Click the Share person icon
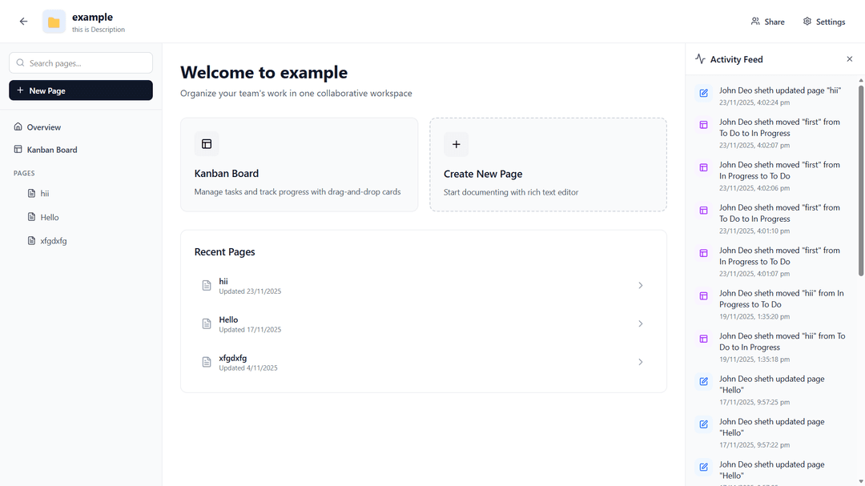 tap(754, 22)
